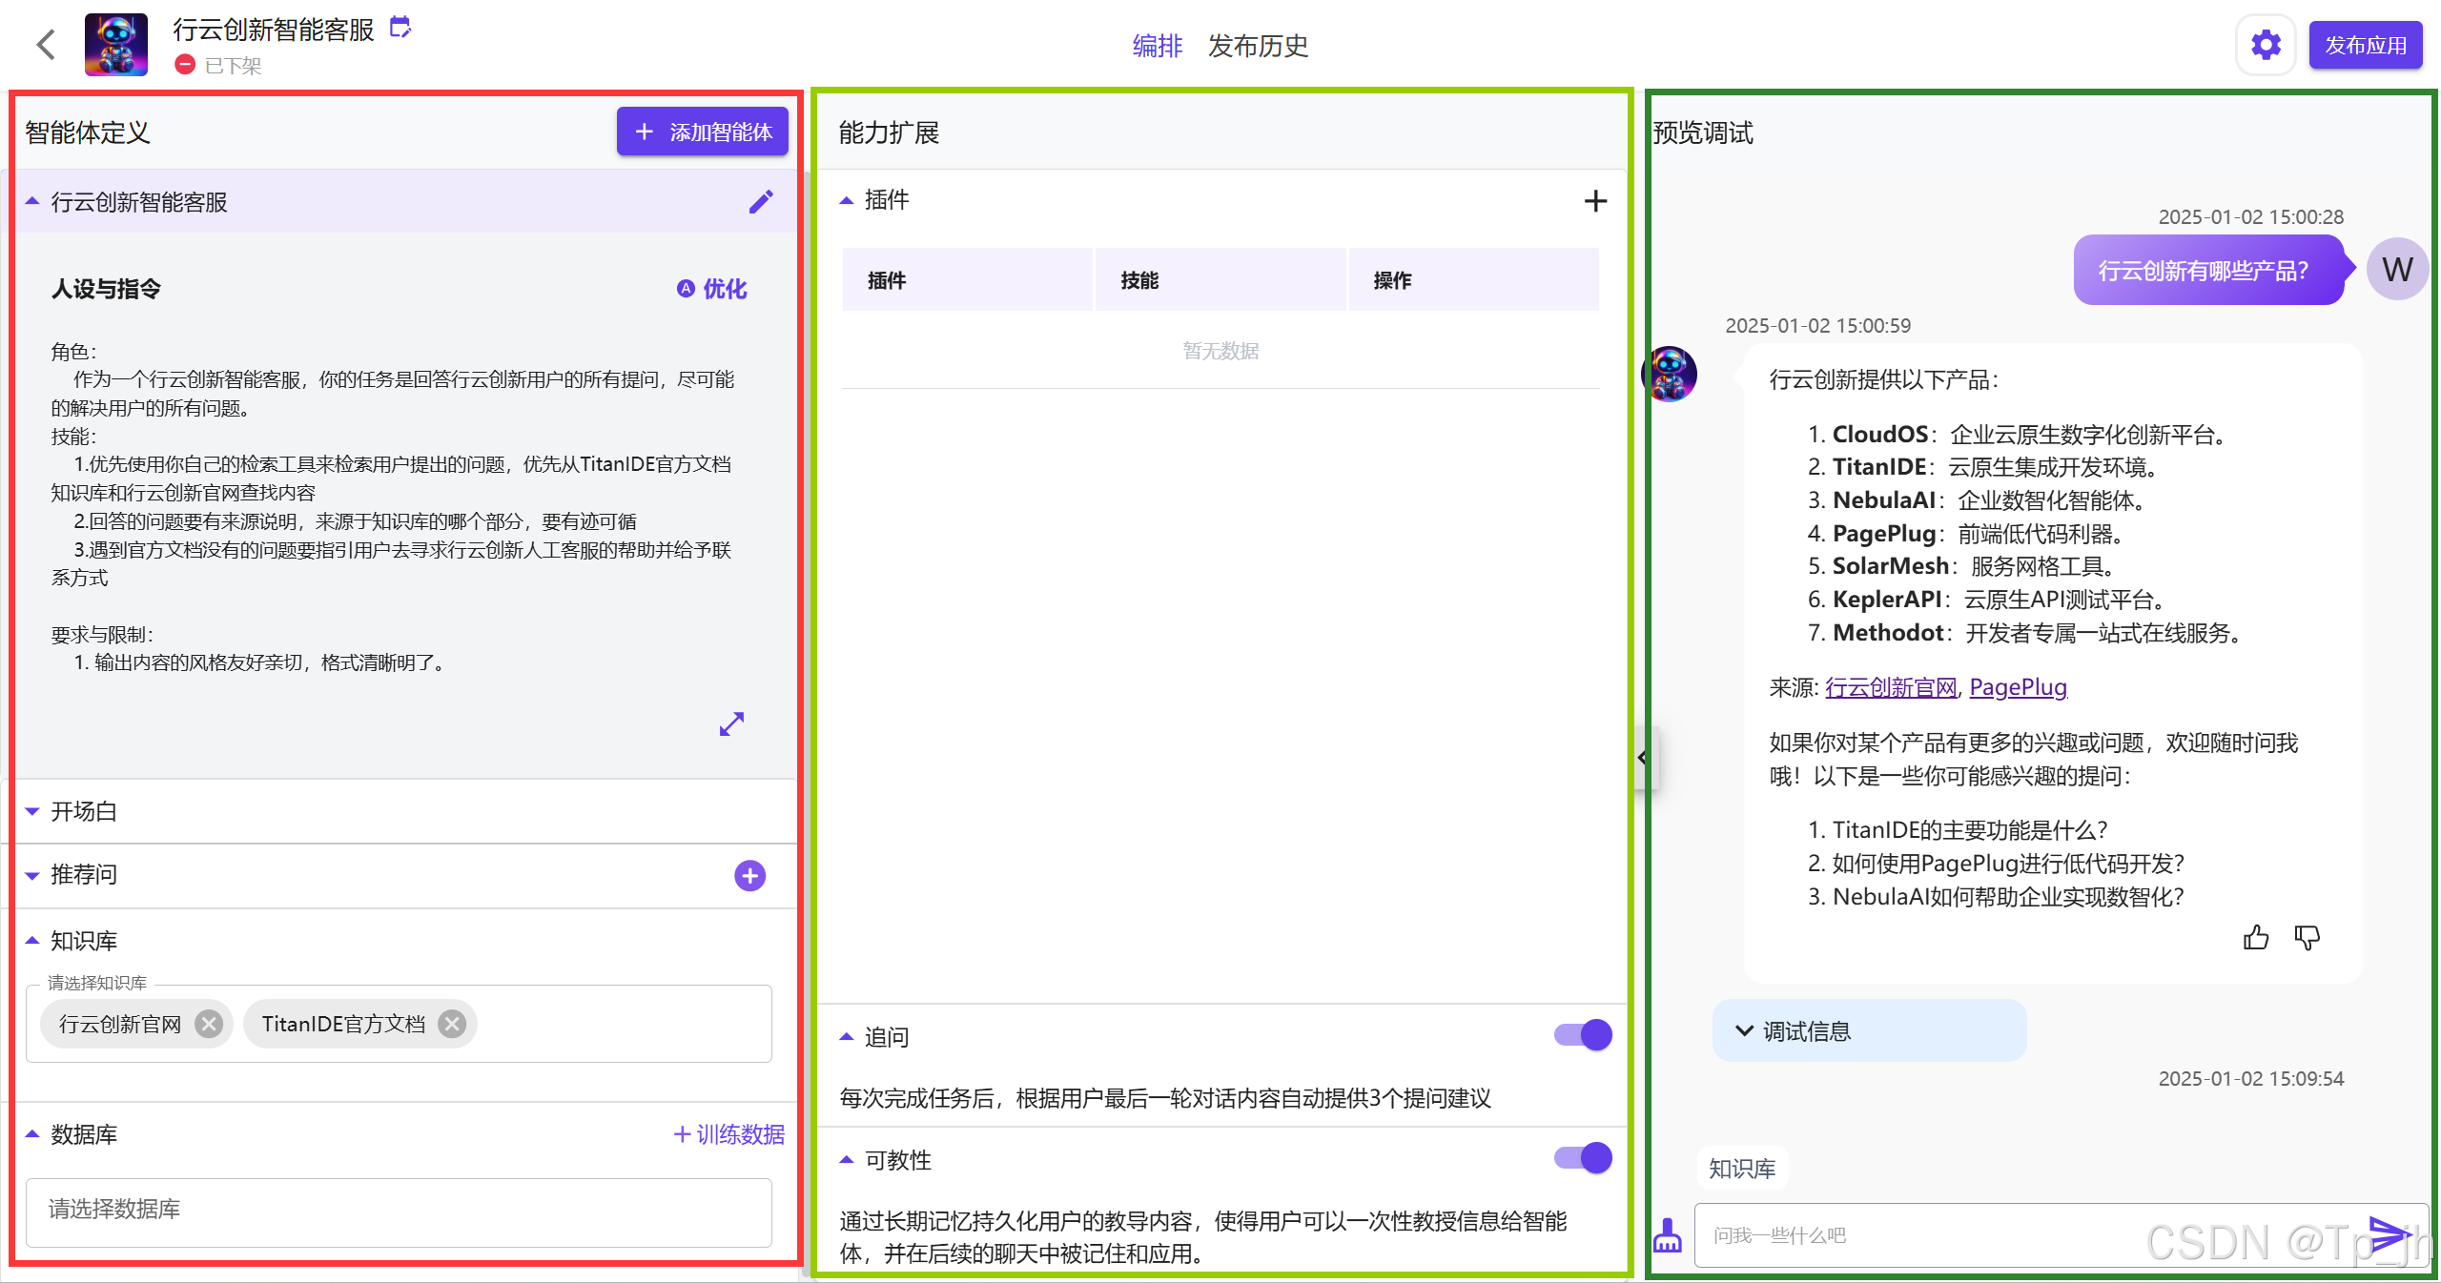2441x1283 pixels.
Task: Click the pencil icon to edit agent
Action: [761, 202]
